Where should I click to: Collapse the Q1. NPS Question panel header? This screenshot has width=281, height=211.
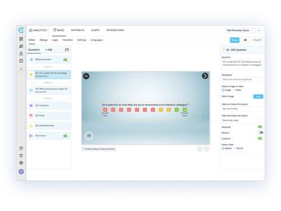[242, 50]
